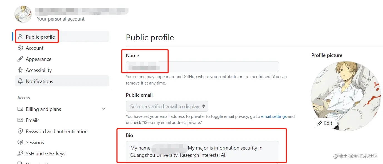Open Sessions settings
383x164 pixels.
coord(62,142)
